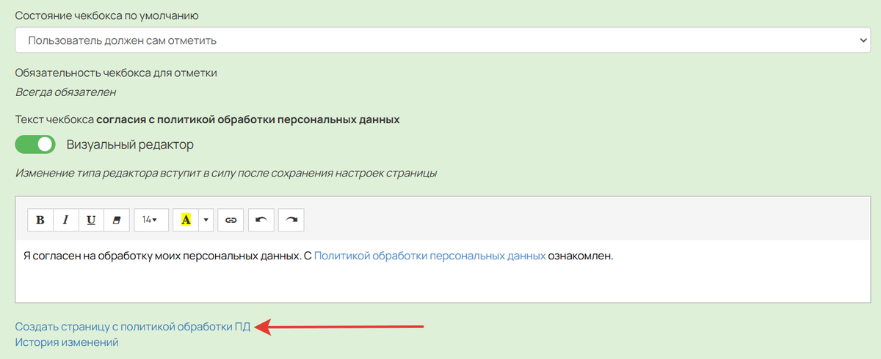Image resolution: width=881 pixels, height=359 pixels.
Task: Expand the highlight color picker arrow
Action: point(206,220)
